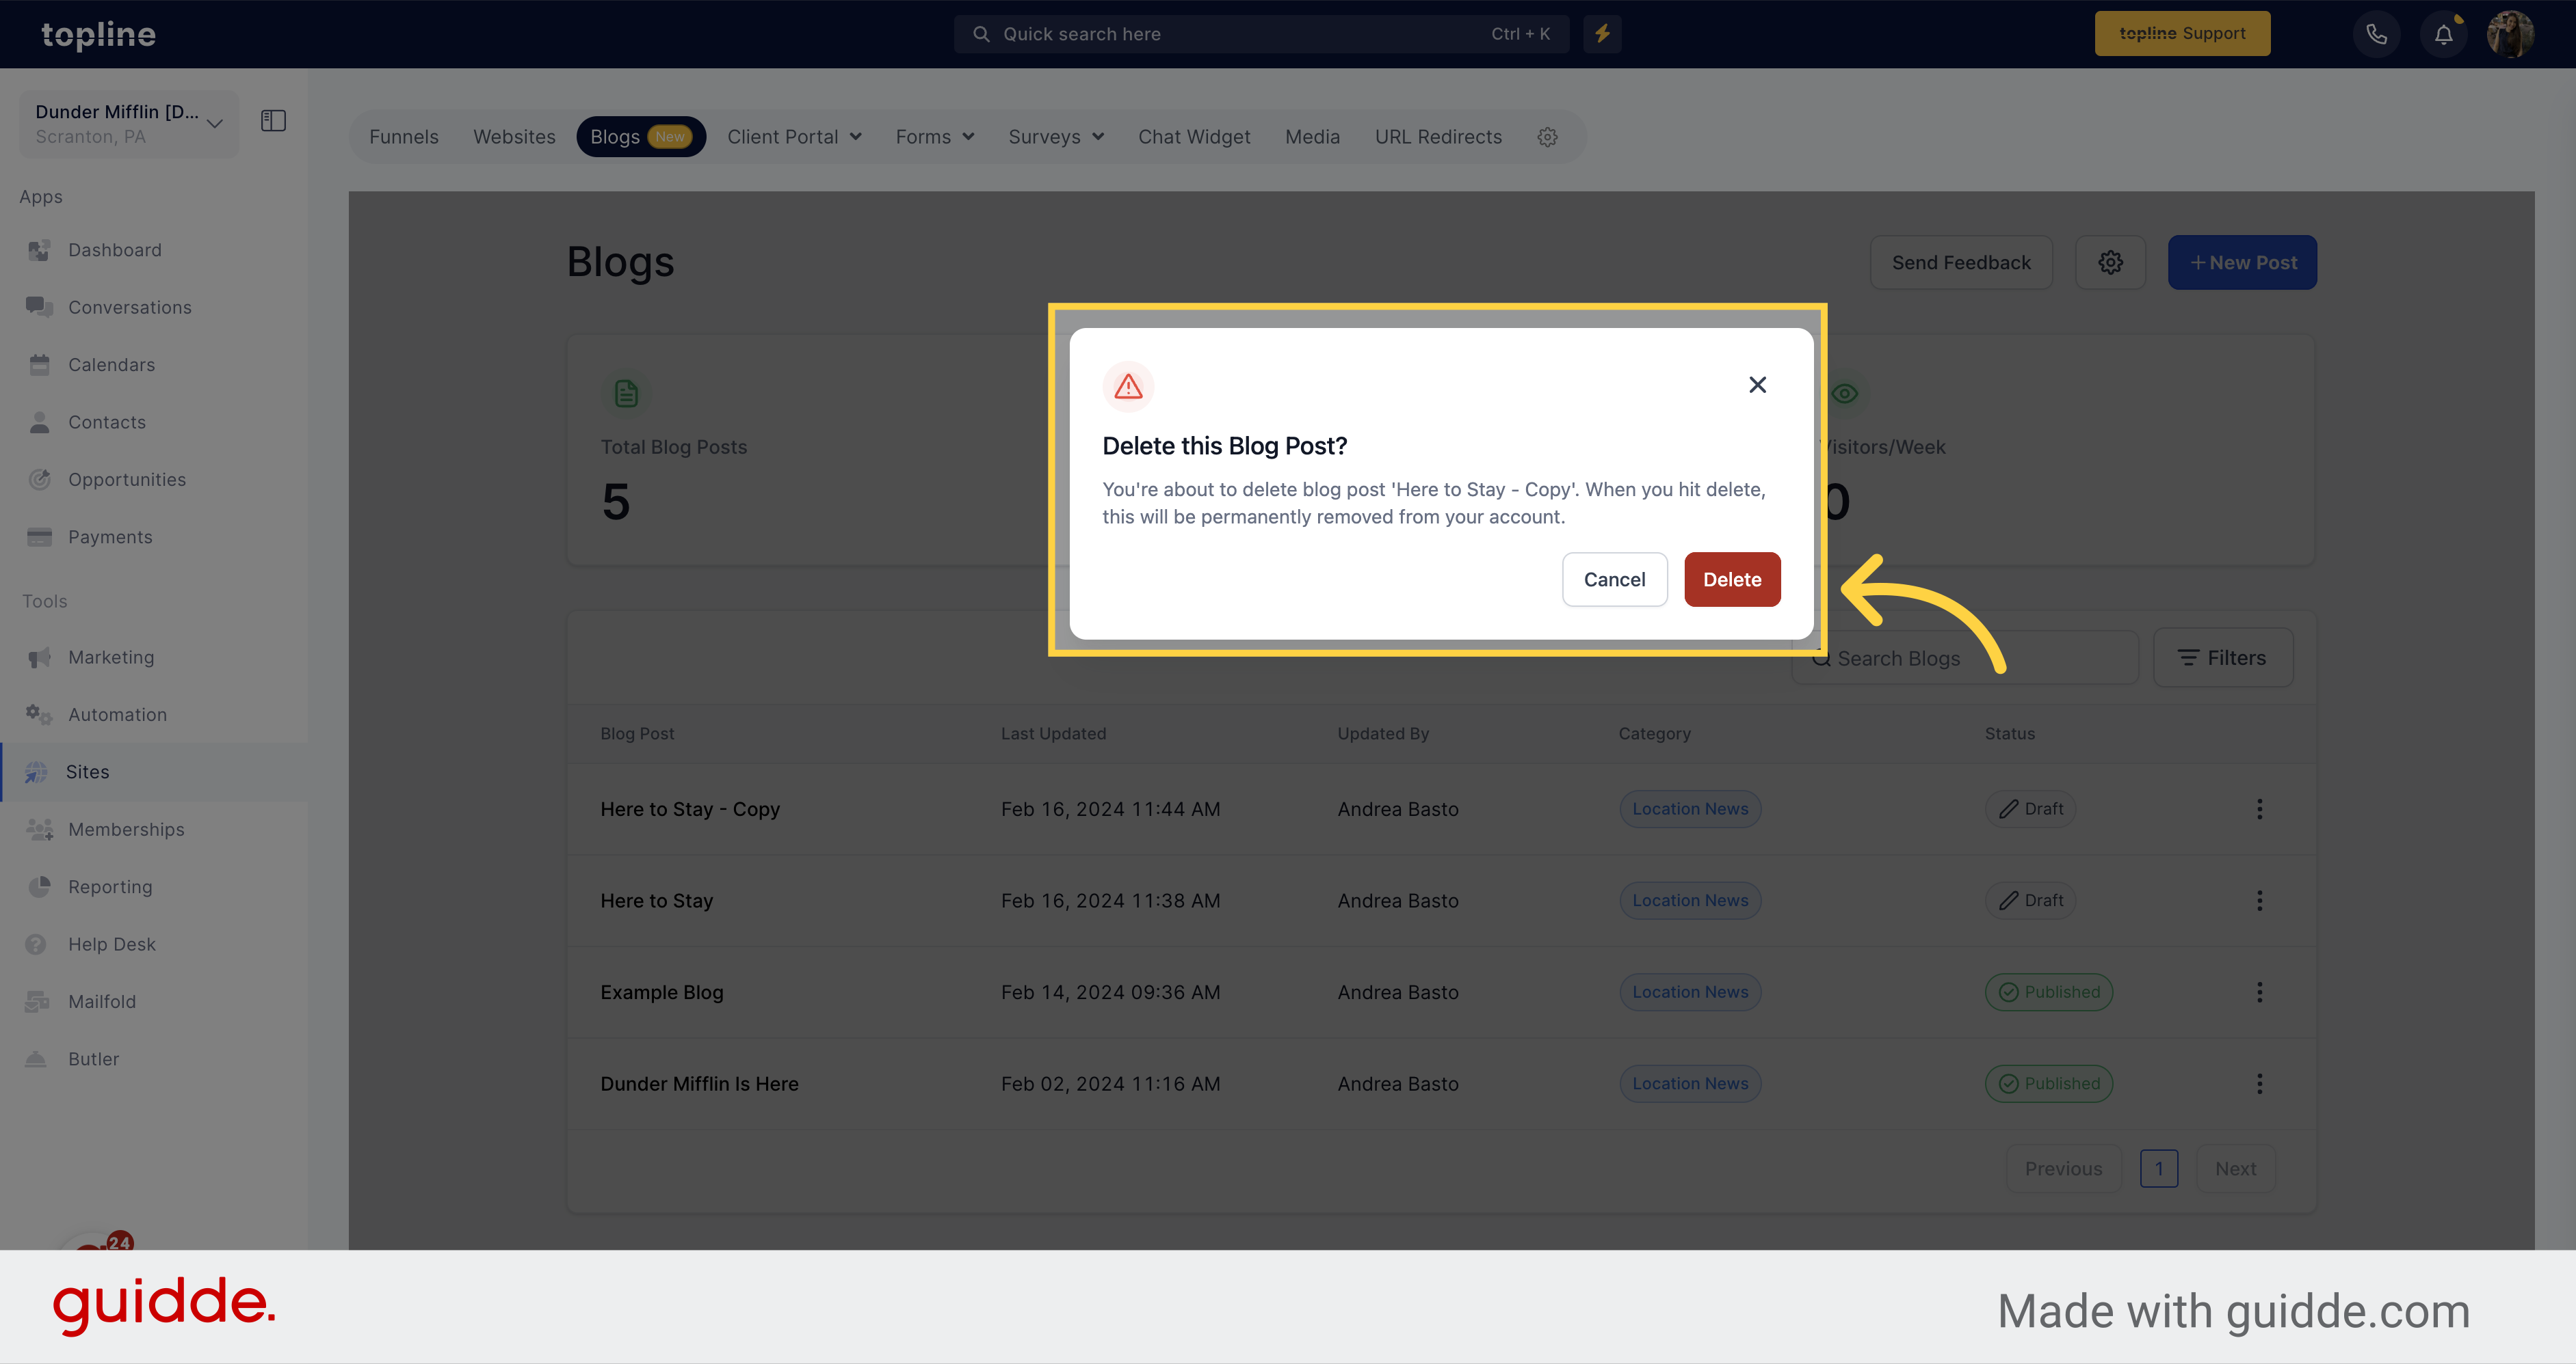The height and width of the screenshot is (1364, 2576).
Task: Open Automation in the sidebar
Action: coord(117,715)
